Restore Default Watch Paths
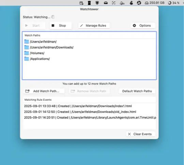184x165 pixels. 137,91
